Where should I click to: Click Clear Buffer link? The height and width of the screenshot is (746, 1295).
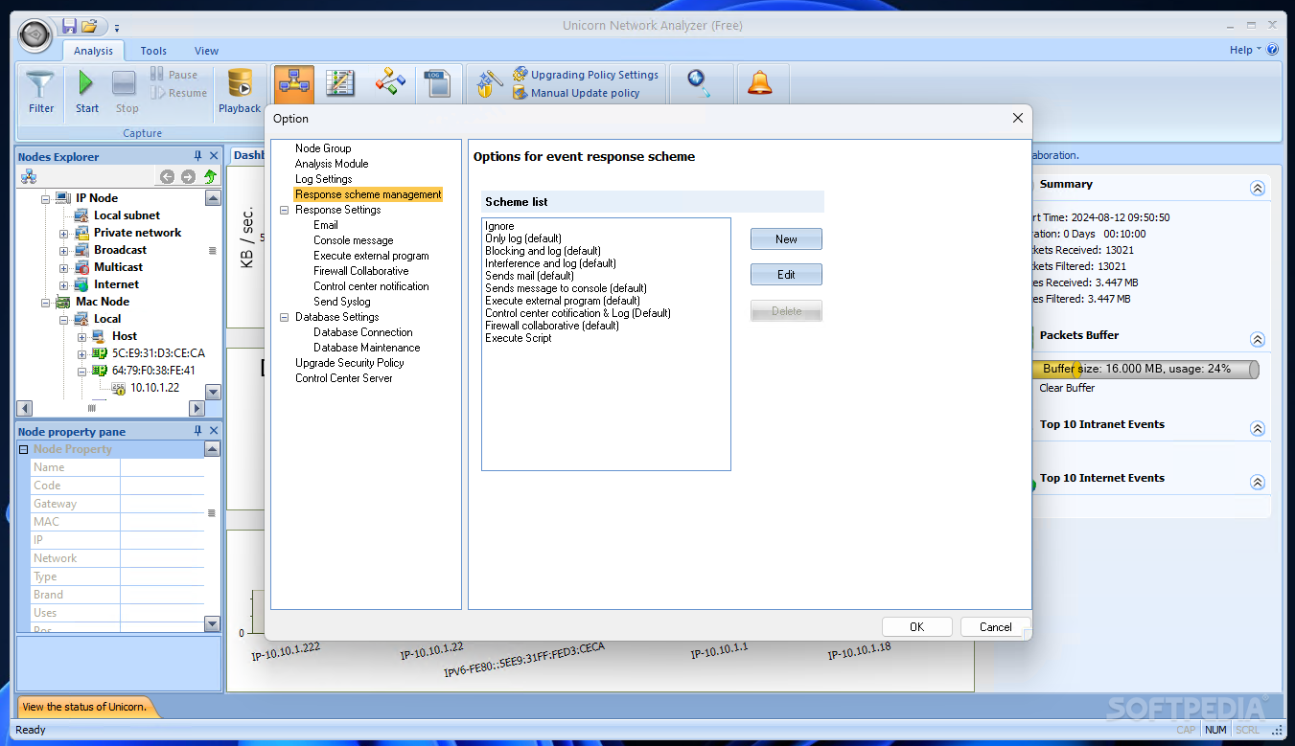(x=1067, y=388)
